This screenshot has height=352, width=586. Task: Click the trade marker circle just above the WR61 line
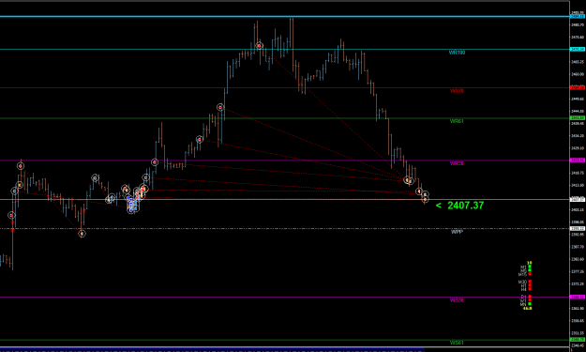tap(220, 107)
